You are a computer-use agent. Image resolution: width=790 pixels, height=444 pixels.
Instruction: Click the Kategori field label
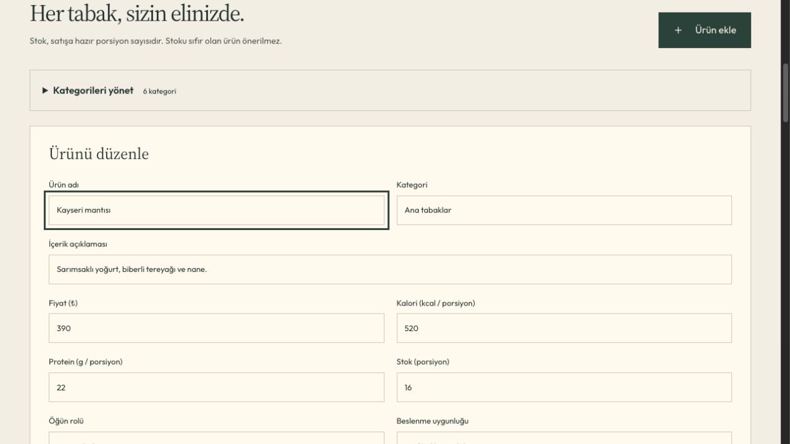click(412, 185)
